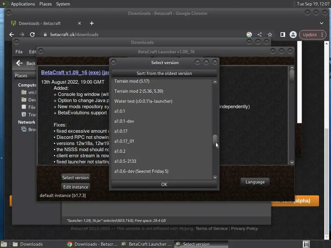Open Language button in launcher
This screenshot has height=248, width=331.
point(255,182)
